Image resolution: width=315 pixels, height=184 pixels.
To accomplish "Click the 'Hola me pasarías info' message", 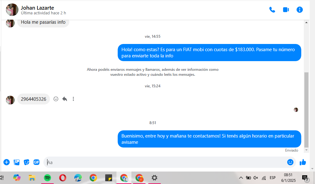I will coord(43,22).
